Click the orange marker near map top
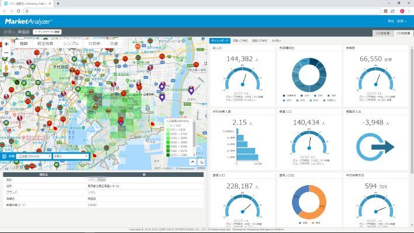Image resolution: width=414 pixels, height=233 pixels. point(138,47)
